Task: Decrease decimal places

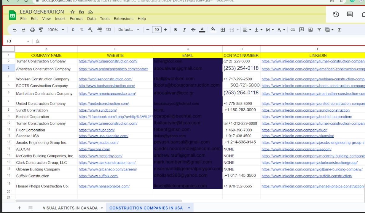Action: pos(91,30)
